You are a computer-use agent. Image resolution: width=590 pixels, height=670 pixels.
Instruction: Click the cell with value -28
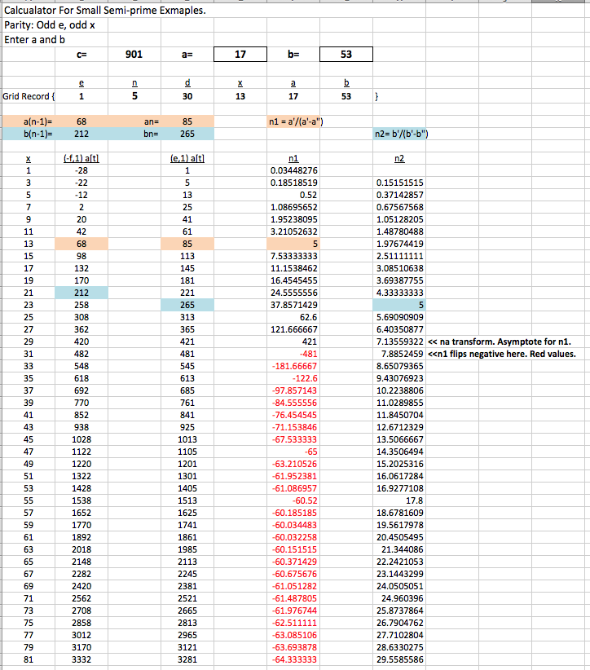point(81,170)
